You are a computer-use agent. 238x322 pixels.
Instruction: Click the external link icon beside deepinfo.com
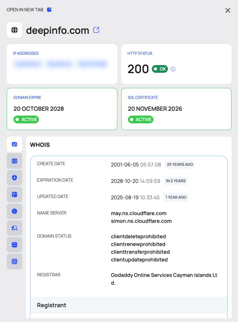coord(96,30)
